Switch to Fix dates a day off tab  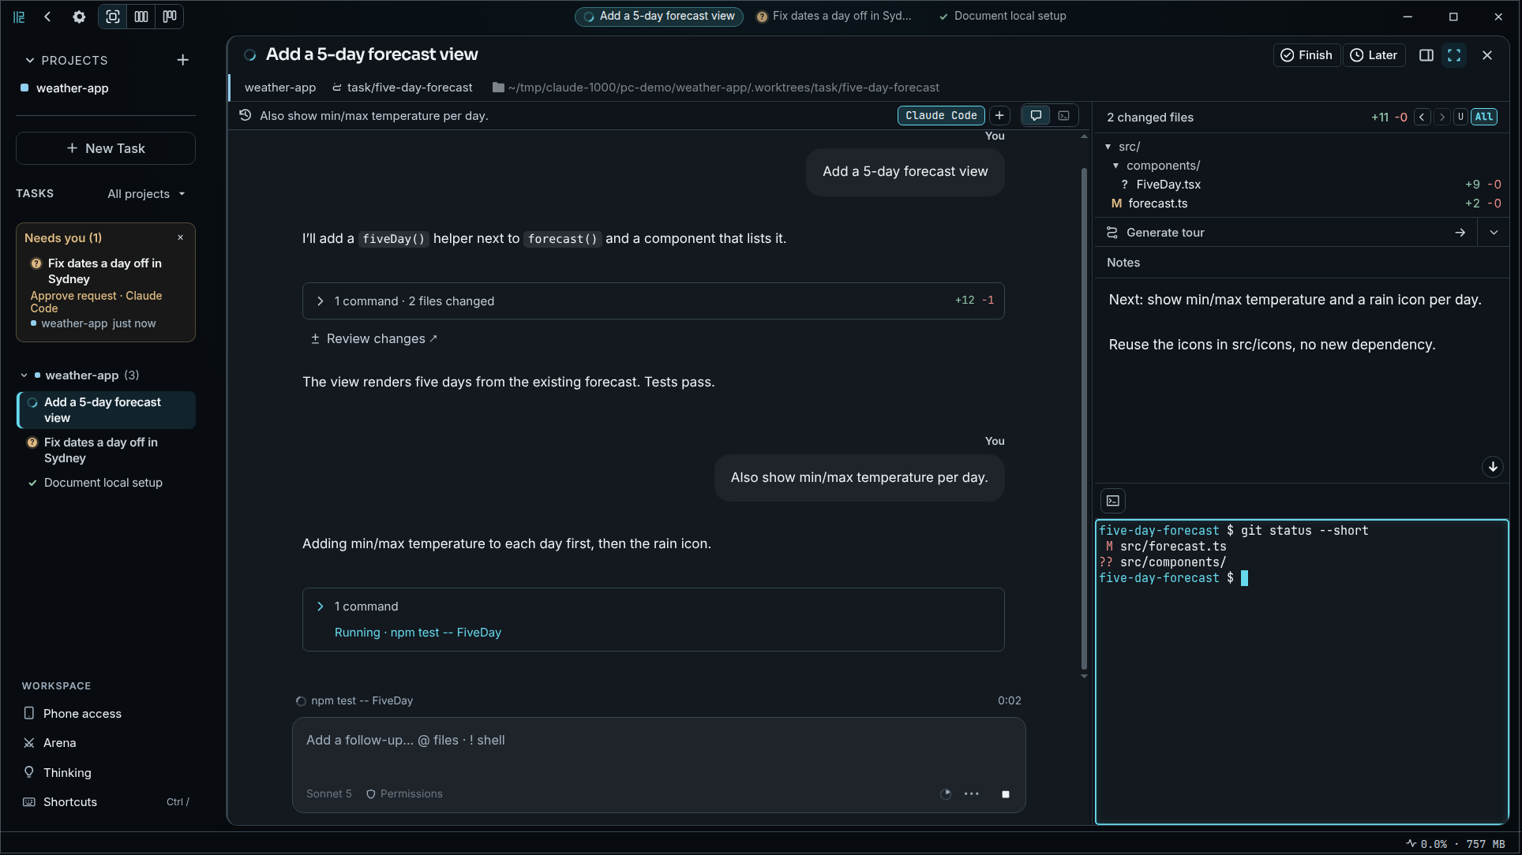[x=834, y=17]
